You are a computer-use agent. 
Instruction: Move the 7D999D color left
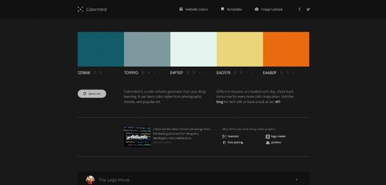[155, 73]
